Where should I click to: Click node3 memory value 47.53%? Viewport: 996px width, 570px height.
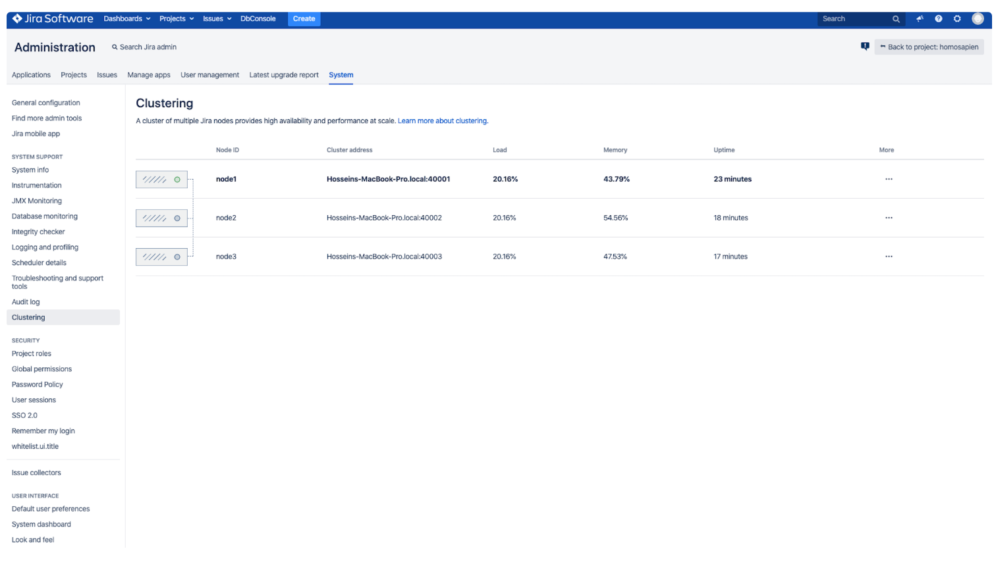point(615,257)
